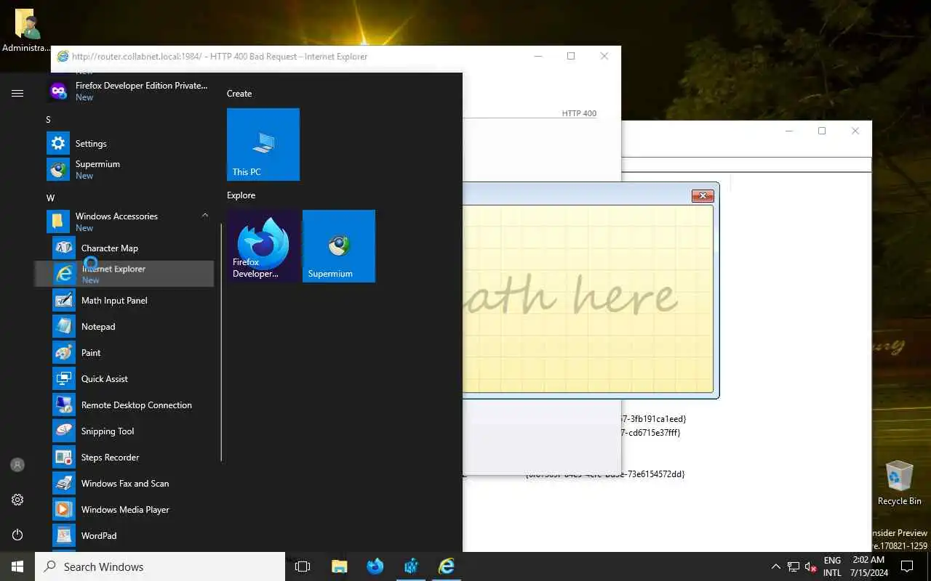Click the Windows Start button
Viewport: 931px width, 581px height.
click(17, 566)
